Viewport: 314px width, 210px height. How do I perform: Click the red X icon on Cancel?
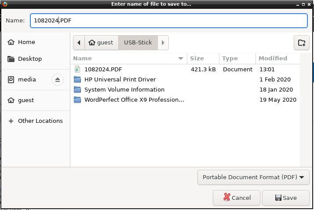[x=227, y=197]
